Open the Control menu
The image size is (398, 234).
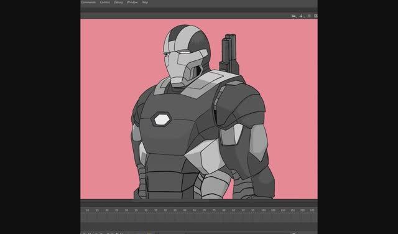[x=105, y=2]
